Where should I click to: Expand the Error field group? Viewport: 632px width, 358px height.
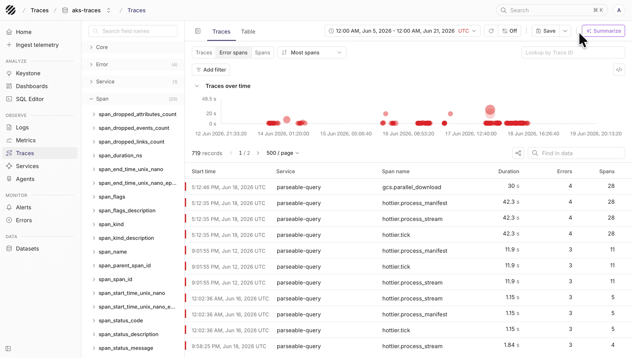point(133,64)
